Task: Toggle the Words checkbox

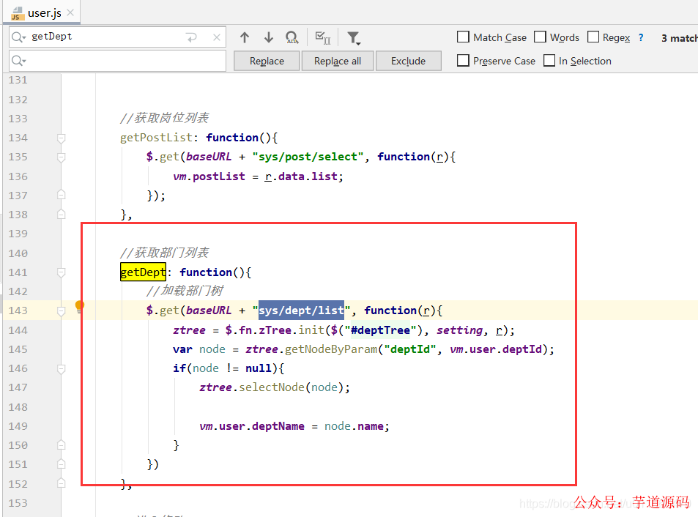Action: point(540,37)
